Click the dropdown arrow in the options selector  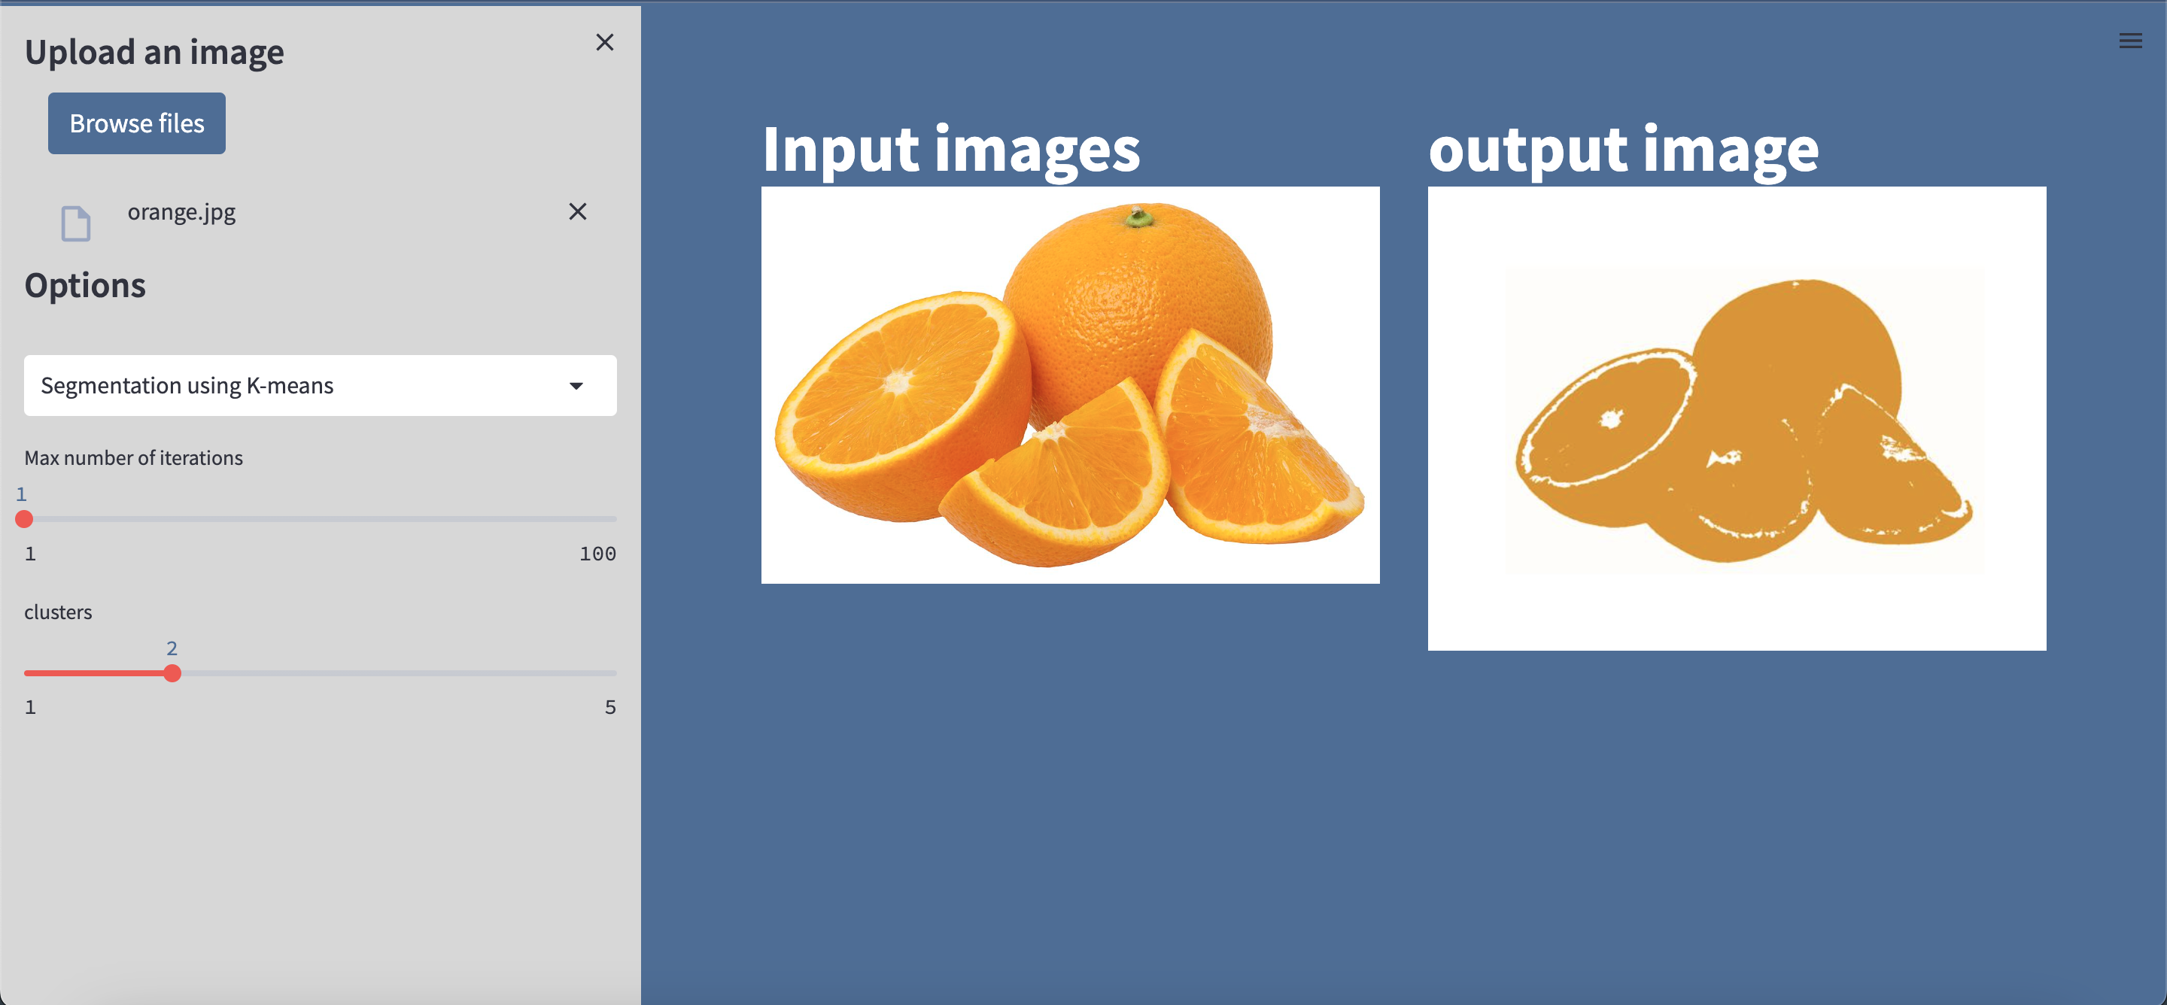[576, 386]
